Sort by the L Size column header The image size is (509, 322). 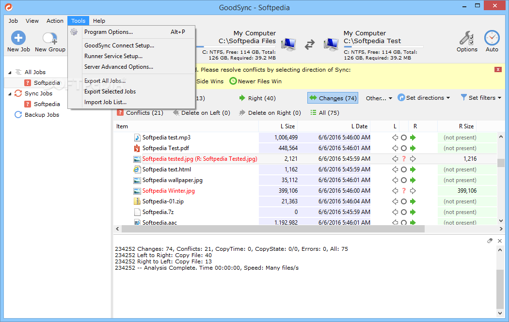(x=287, y=126)
